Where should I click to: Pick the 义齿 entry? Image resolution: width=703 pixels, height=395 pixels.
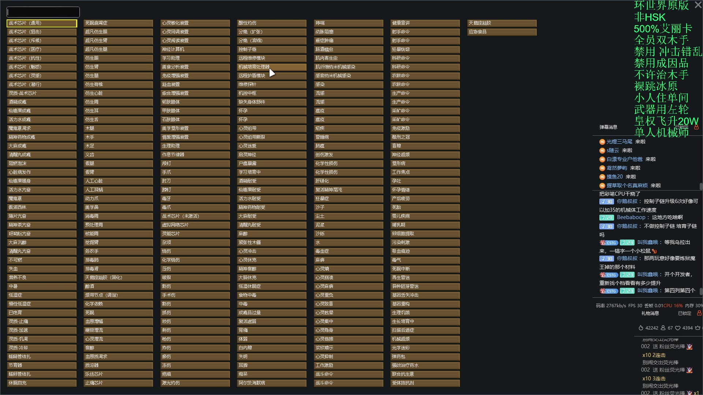pyautogui.click(x=118, y=155)
